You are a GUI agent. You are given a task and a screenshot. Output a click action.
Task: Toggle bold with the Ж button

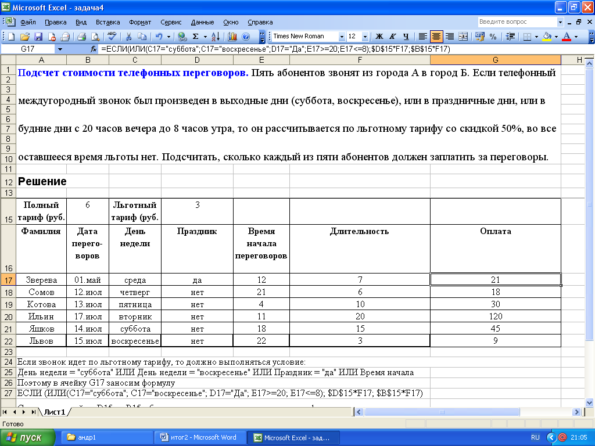(x=379, y=37)
